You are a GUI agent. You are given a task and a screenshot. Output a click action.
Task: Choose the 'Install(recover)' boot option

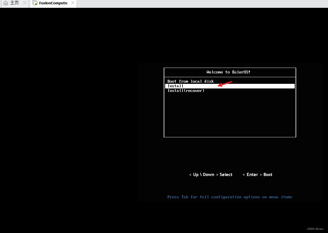(186, 90)
